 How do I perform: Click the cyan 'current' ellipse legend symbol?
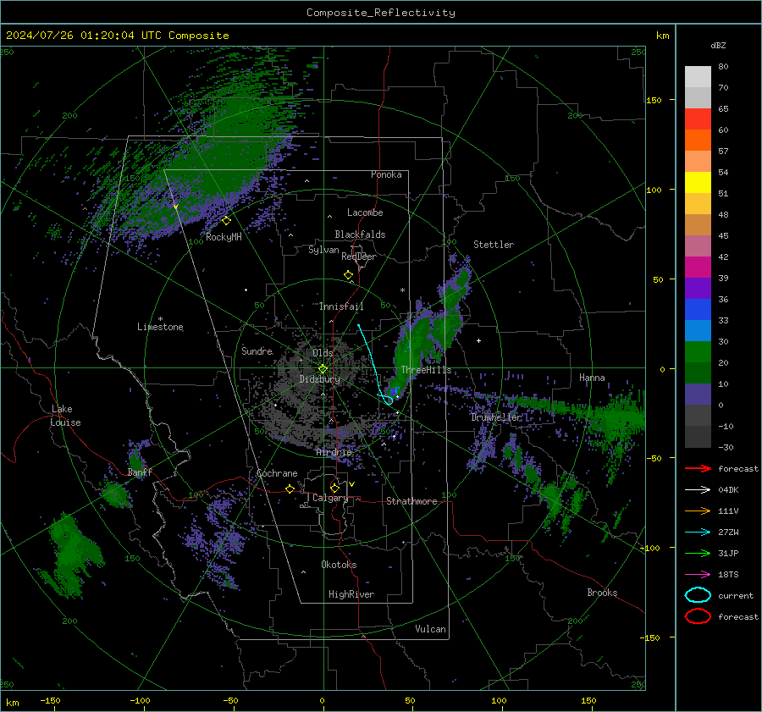[x=698, y=595]
